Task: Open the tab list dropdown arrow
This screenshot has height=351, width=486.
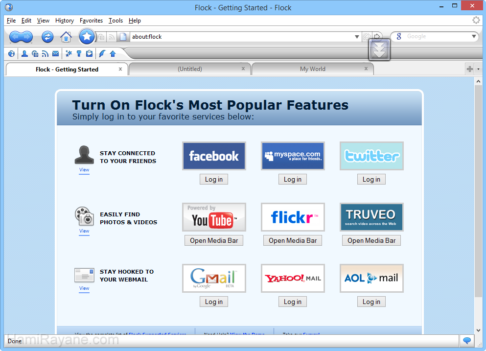Action: pyautogui.click(x=478, y=69)
